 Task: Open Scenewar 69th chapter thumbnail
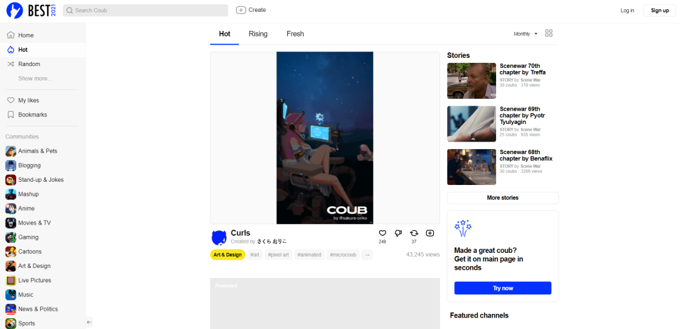(x=472, y=124)
